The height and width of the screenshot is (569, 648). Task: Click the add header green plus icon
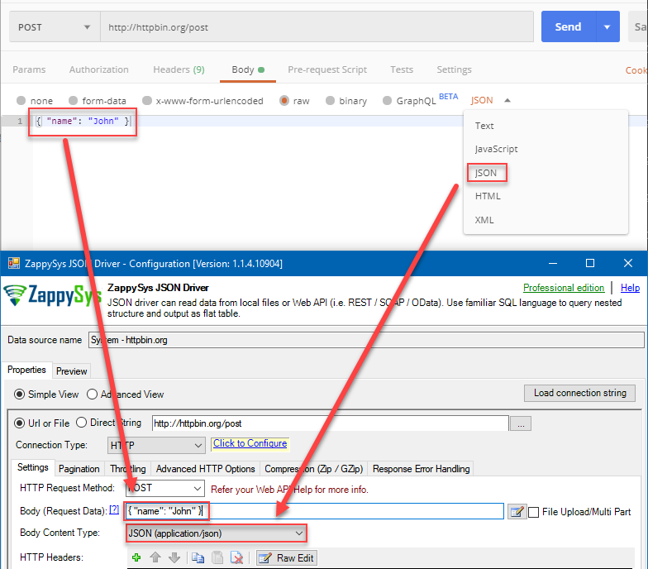click(136, 557)
